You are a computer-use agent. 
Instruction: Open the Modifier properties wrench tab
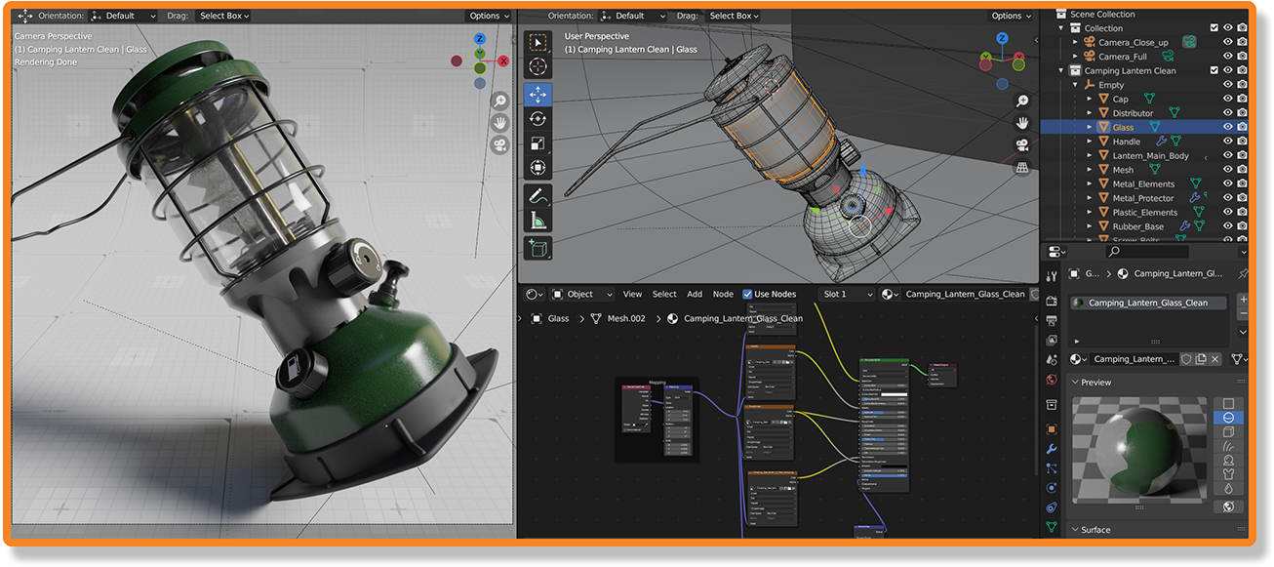1052,449
